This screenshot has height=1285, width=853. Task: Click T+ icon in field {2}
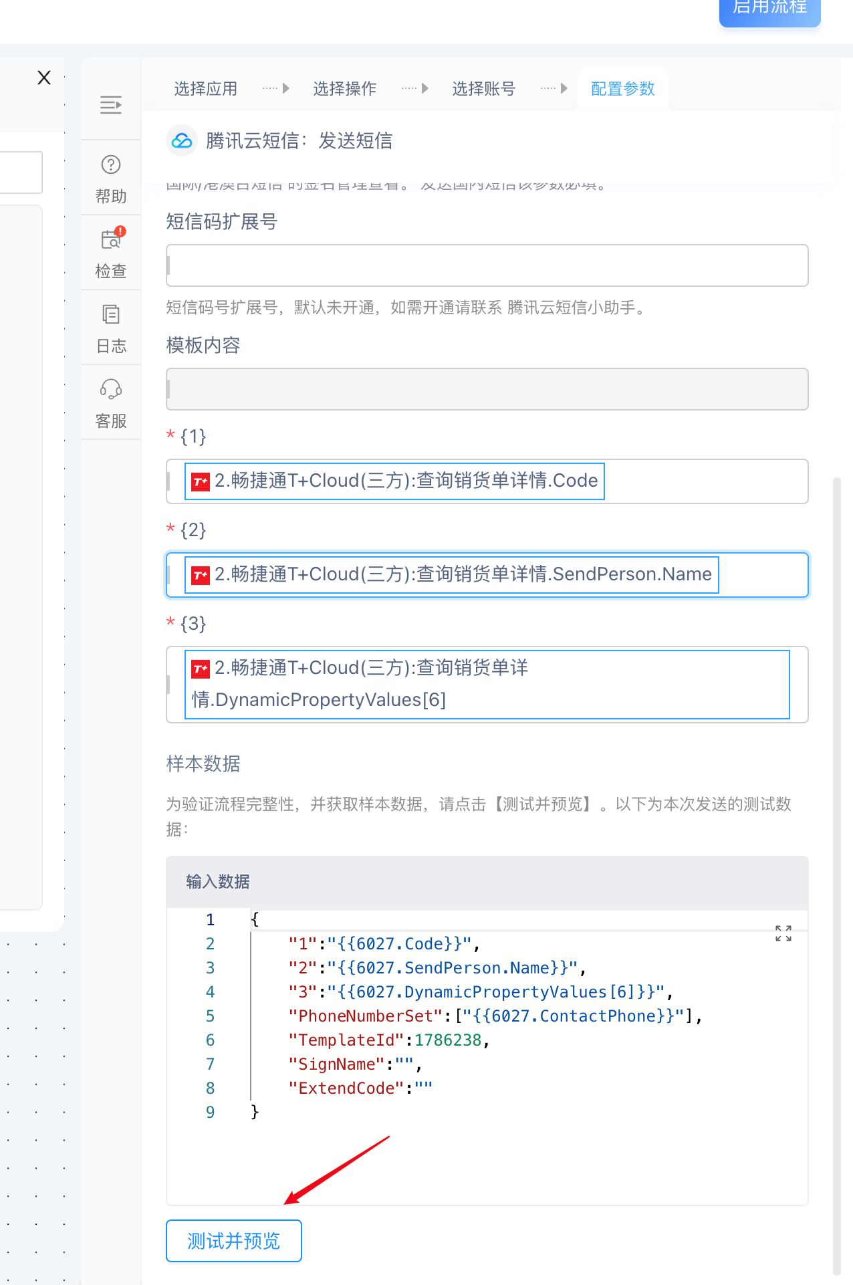coord(201,575)
